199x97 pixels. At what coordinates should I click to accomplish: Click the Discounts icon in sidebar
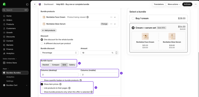click(x=4, y=37)
